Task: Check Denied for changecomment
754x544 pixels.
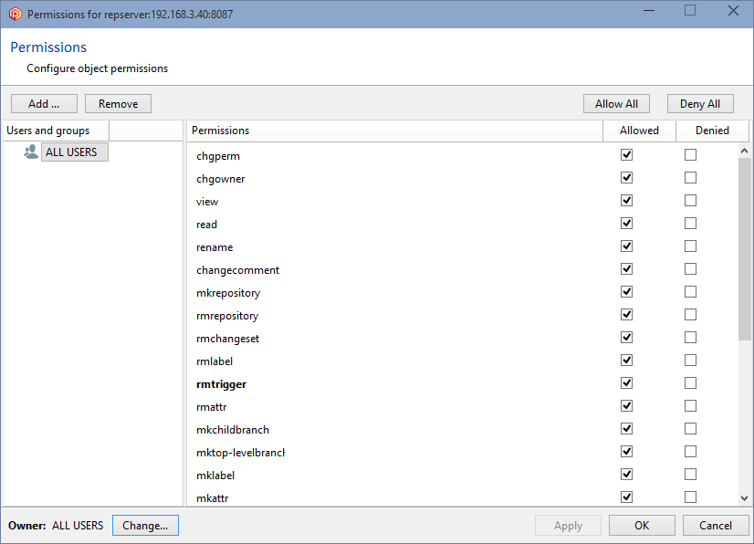Action: click(690, 269)
